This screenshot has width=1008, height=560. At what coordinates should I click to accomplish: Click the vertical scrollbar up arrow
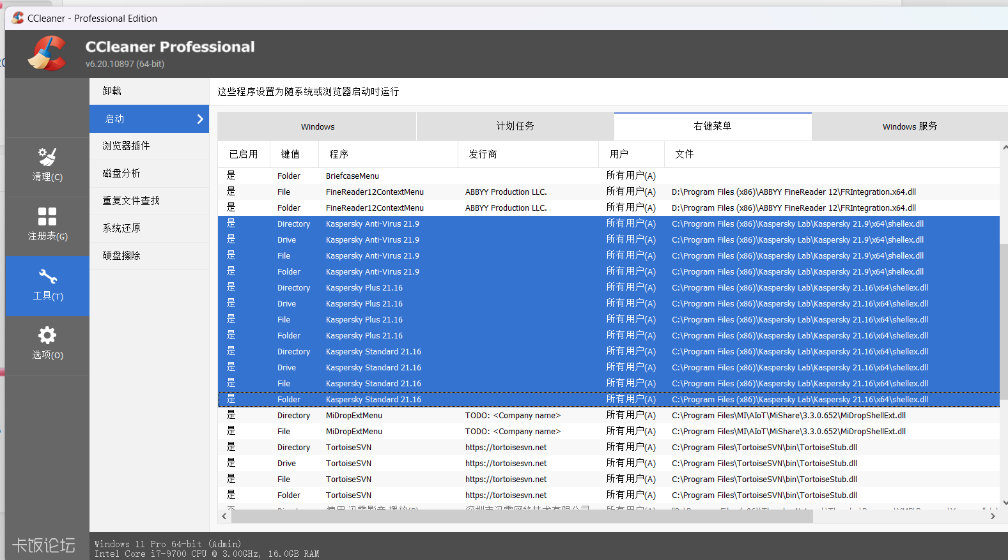pyautogui.click(x=1005, y=148)
